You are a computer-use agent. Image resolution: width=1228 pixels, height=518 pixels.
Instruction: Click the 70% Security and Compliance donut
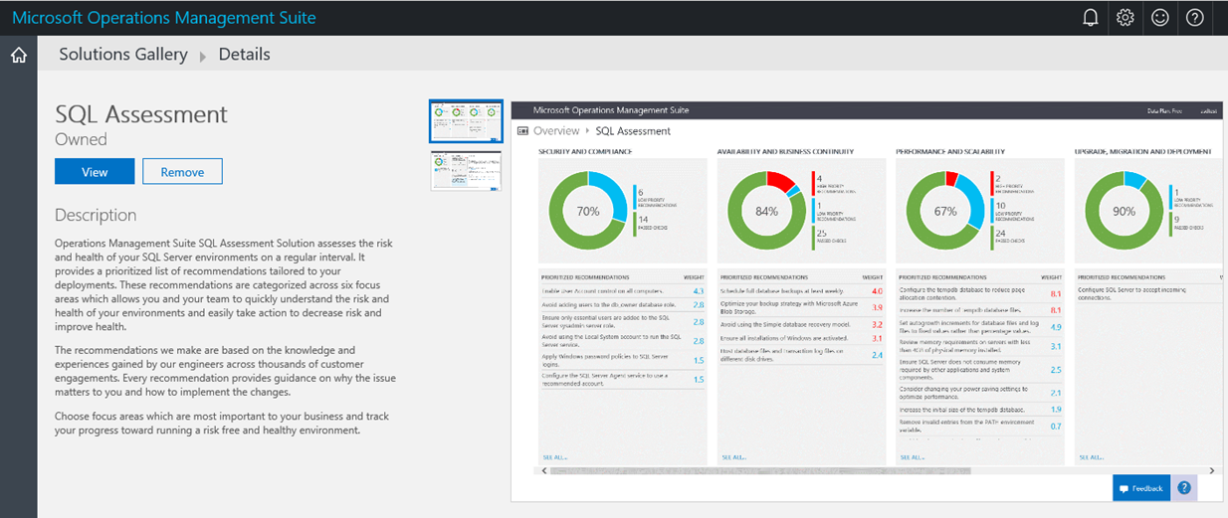tap(587, 211)
